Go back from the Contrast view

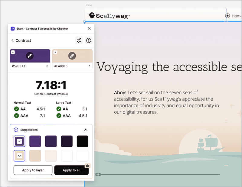coord(12,40)
